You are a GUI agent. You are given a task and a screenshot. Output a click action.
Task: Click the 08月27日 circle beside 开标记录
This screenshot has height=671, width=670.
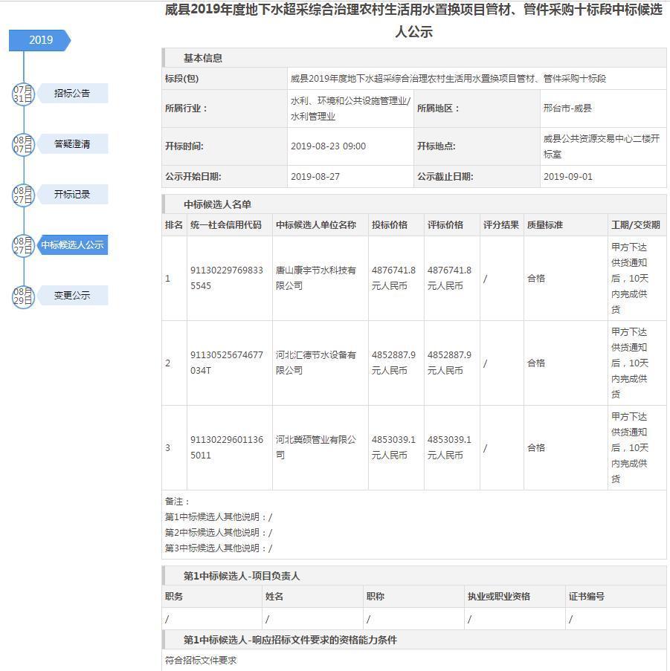tap(23, 195)
